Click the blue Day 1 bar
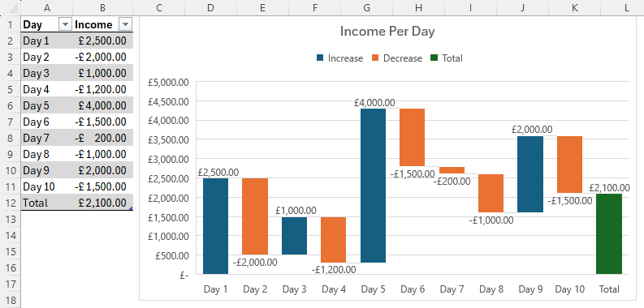Screen dimensions: 644x308 coord(216,226)
